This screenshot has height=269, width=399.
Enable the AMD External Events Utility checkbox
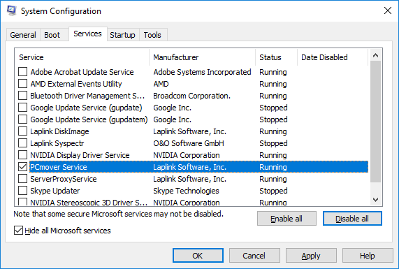click(22, 84)
